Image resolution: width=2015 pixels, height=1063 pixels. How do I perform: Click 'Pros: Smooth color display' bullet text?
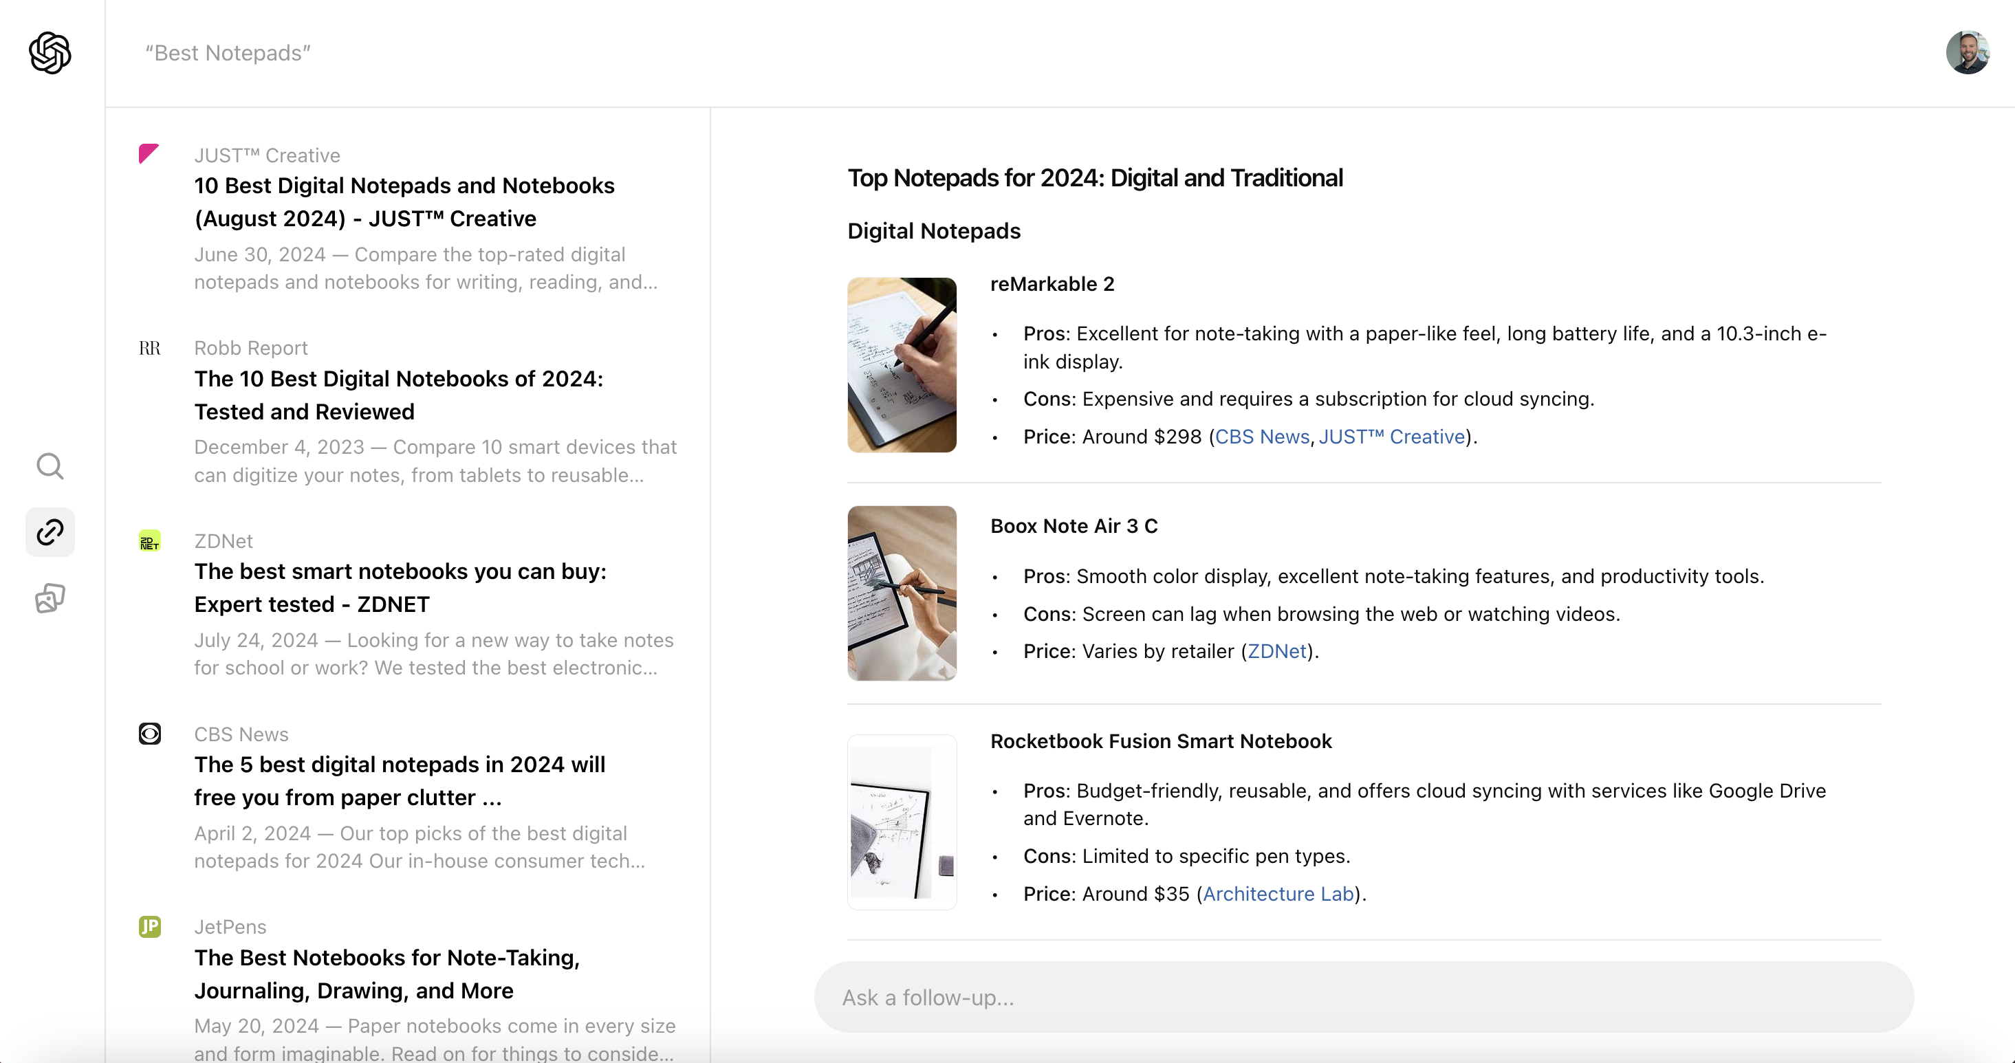pyautogui.click(x=1394, y=576)
